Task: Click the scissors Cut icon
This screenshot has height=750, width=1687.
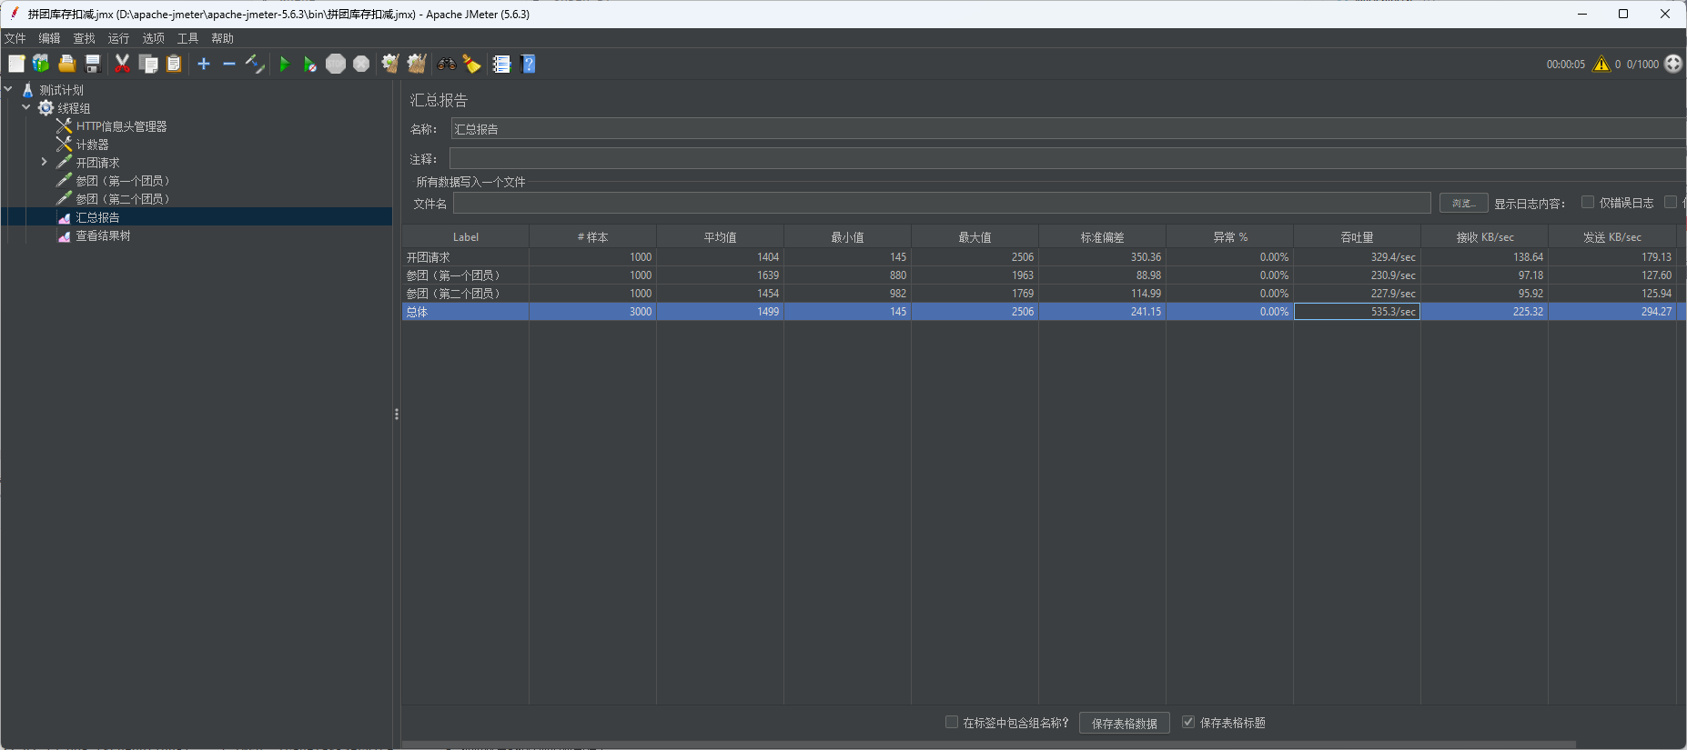Action: coord(122,64)
